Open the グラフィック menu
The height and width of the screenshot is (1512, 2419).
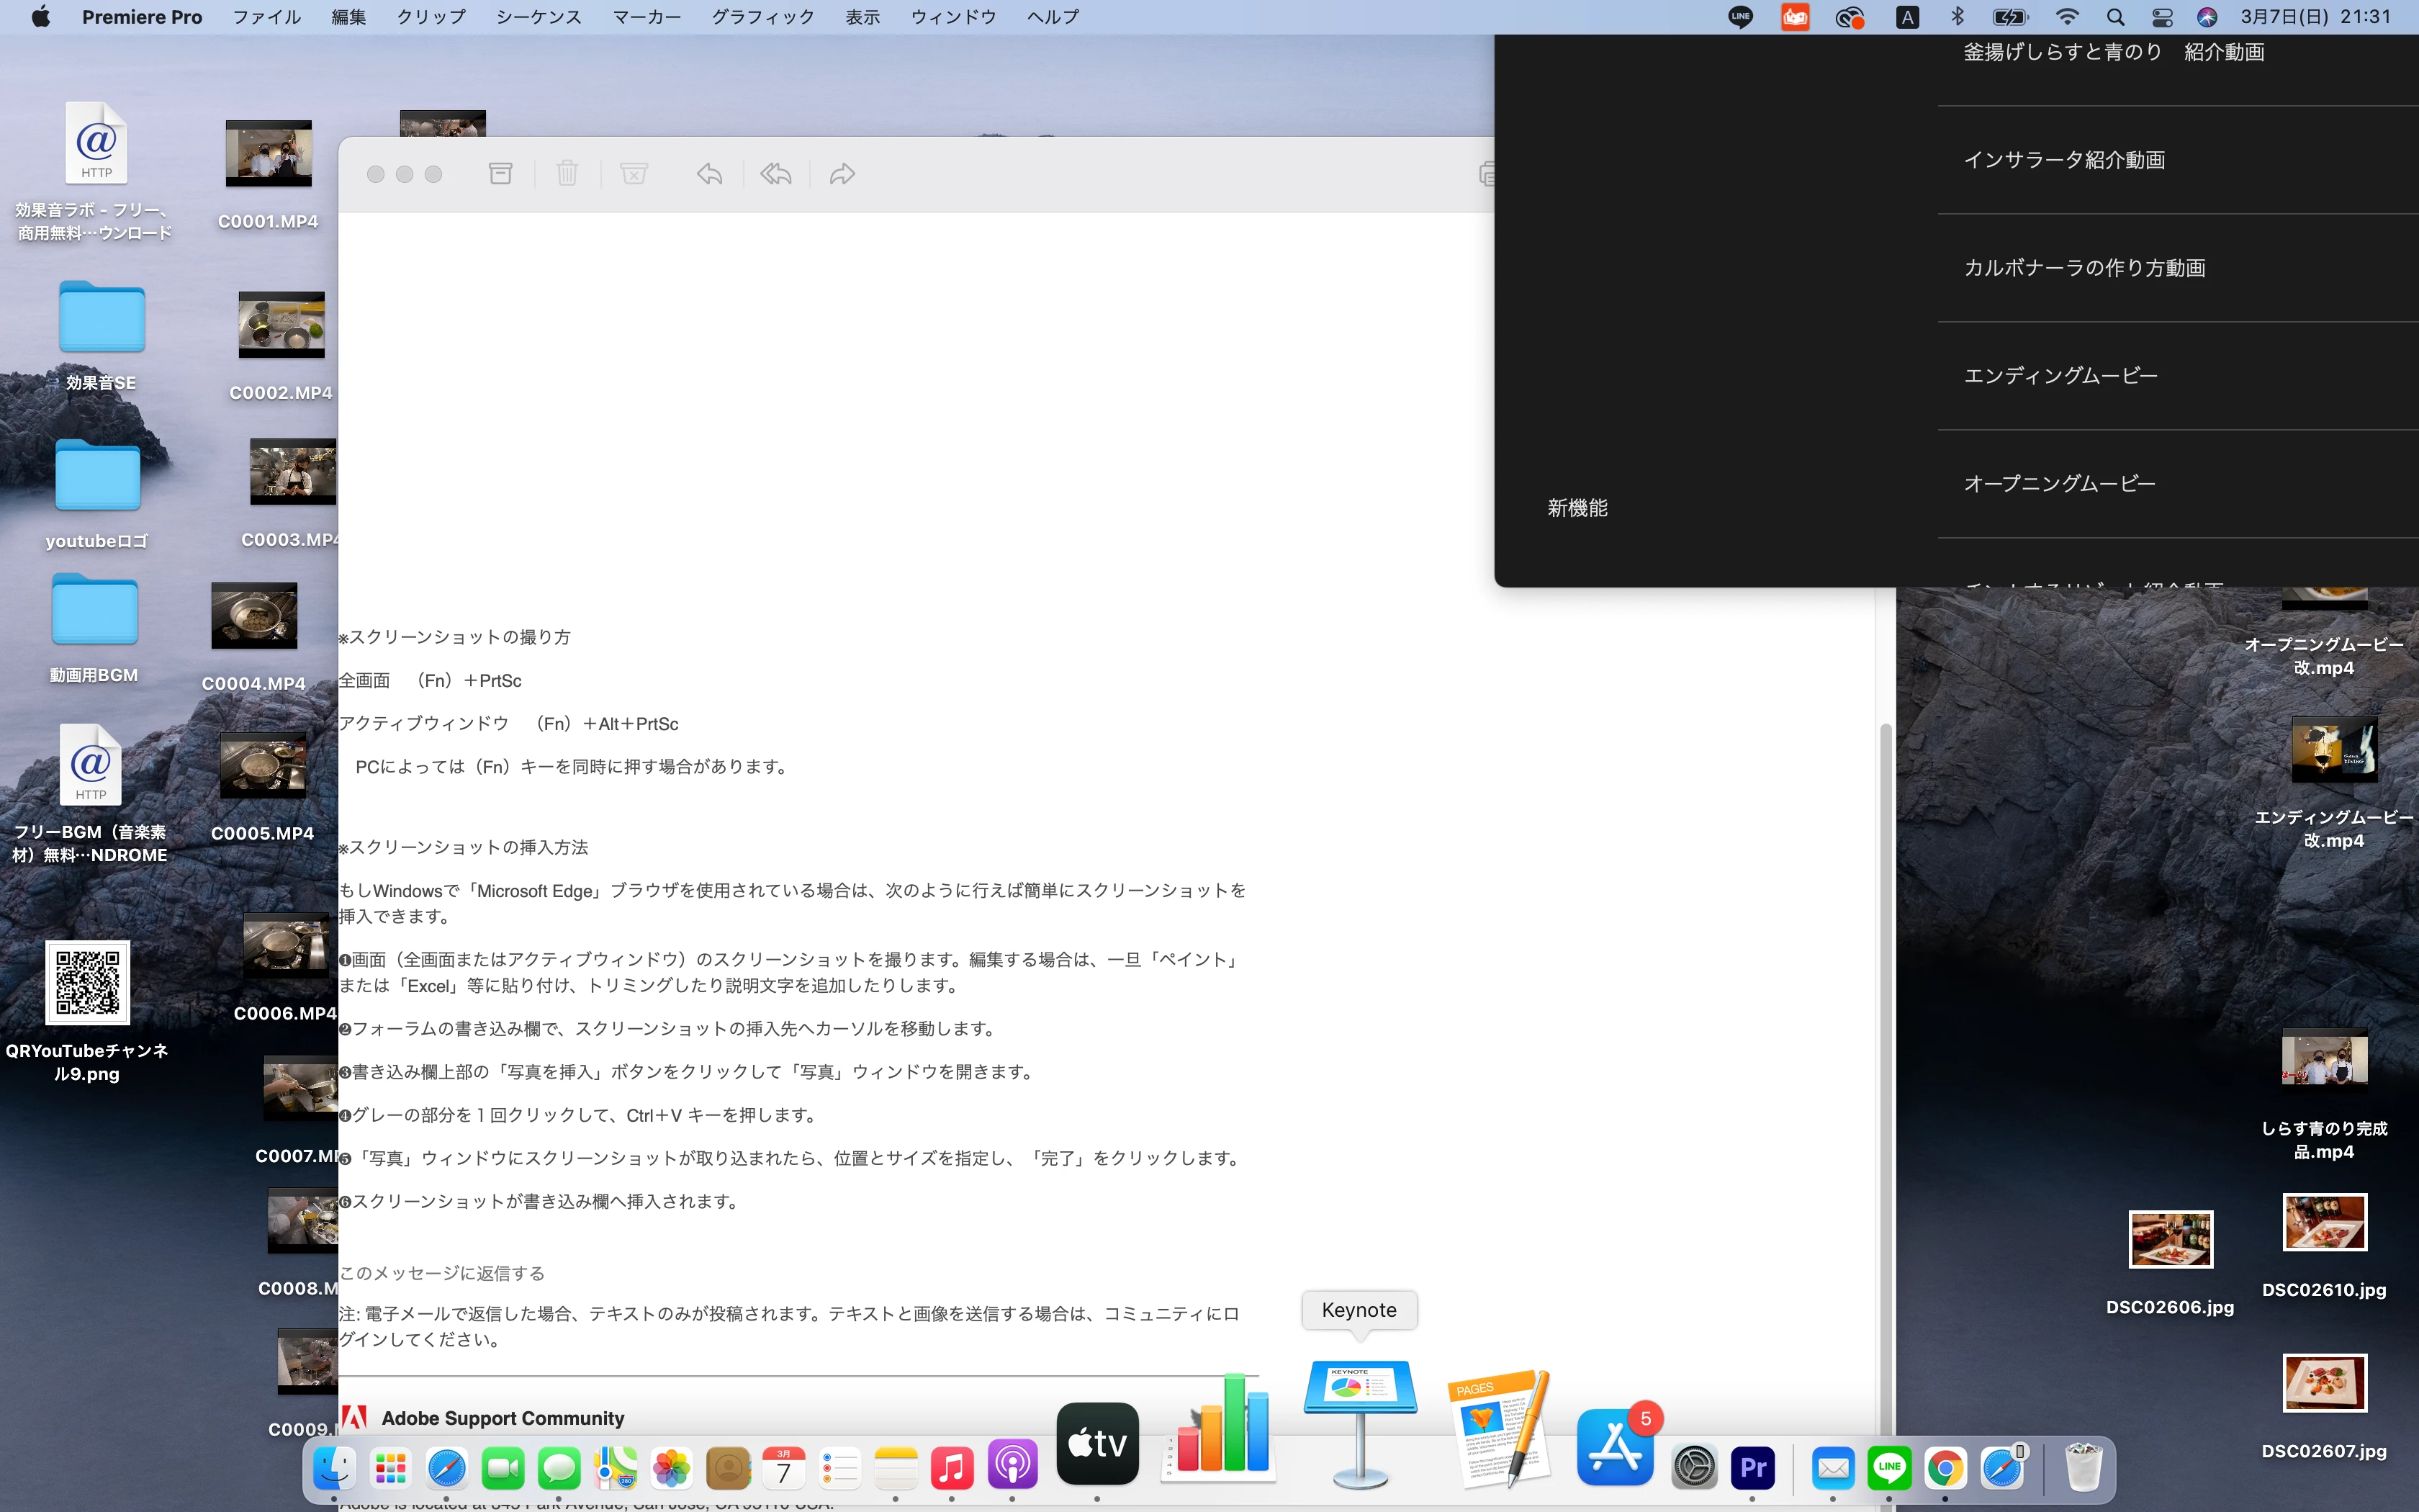[762, 17]
